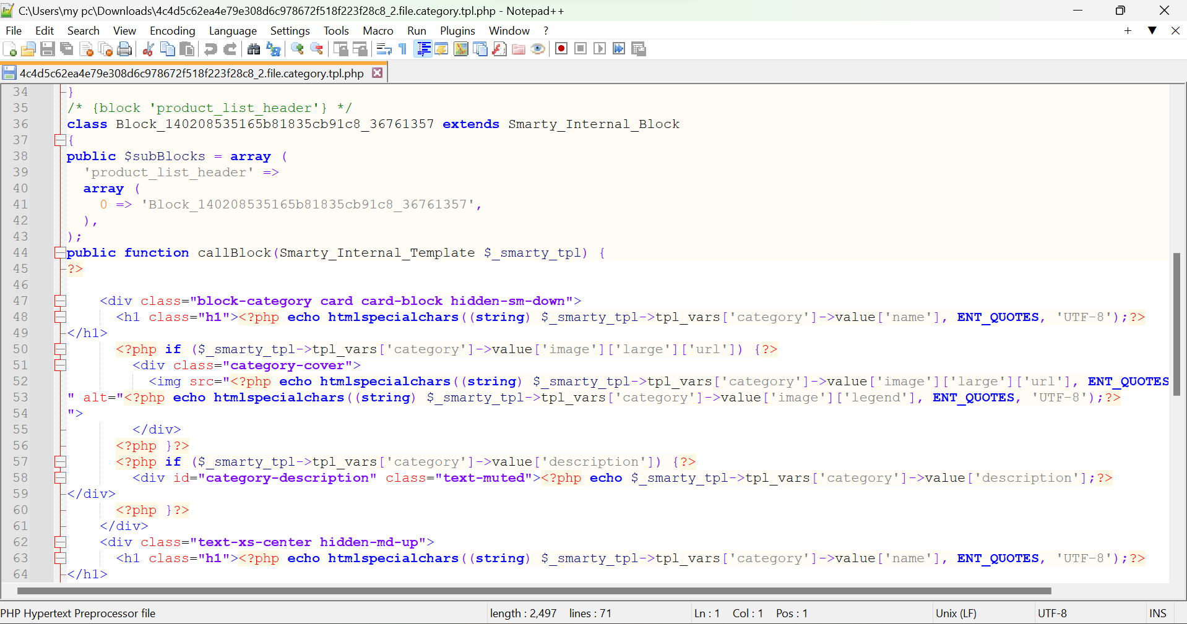Click the UTF-8 encoding in status bar
1187x624 pixels.
(1052, 613)
